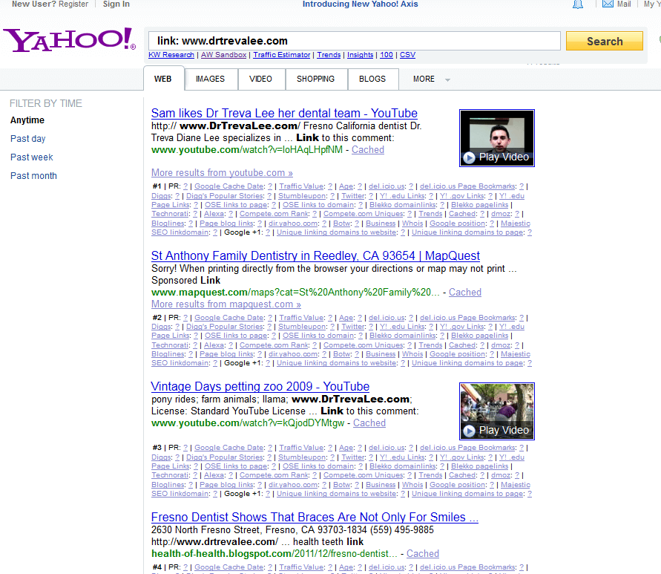The height and width of the screenshot is (574, 661).
Task: Open KW Research under the search box
Action: pos(171,55)
